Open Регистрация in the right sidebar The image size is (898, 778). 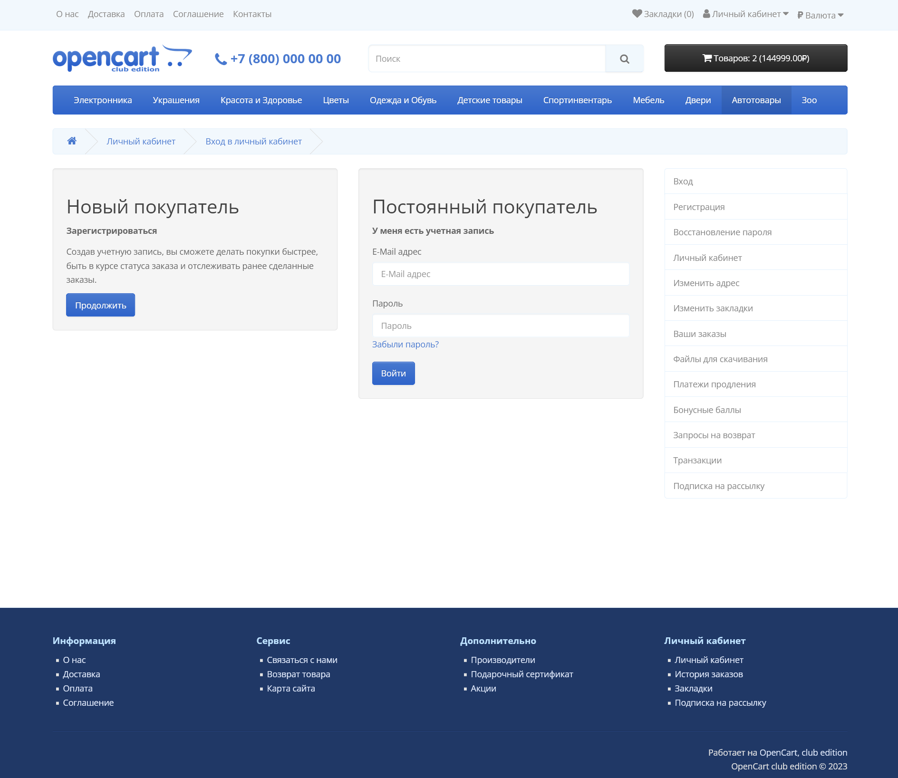pos(699,207)
